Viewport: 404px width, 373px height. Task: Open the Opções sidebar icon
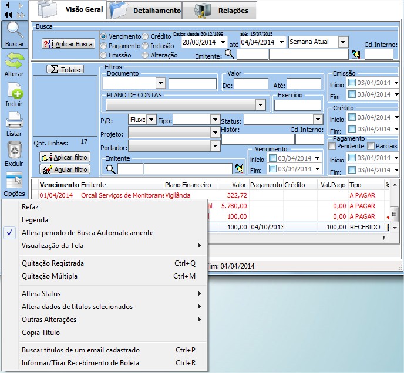[x=14, y=181]
